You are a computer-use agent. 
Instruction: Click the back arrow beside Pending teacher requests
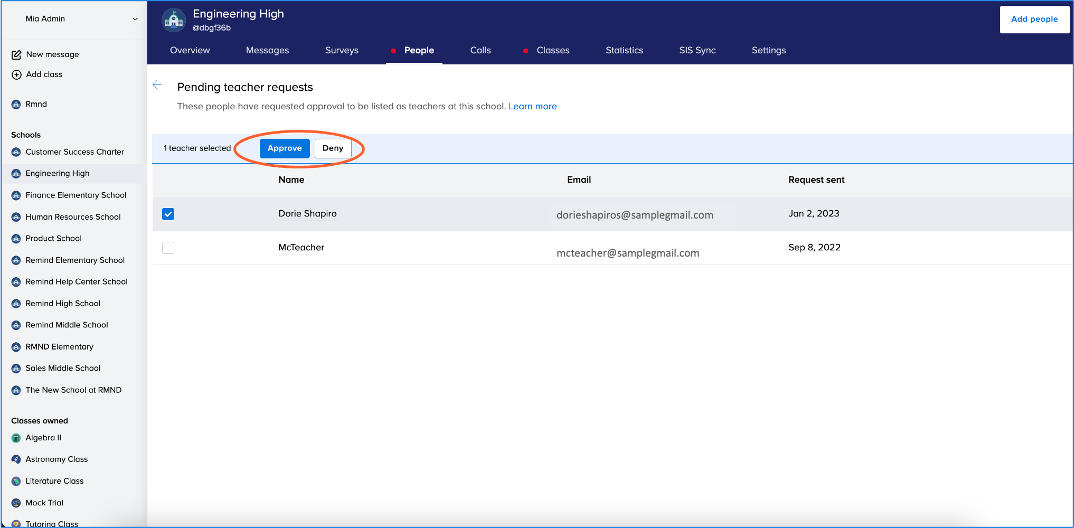tap(157, 85)
